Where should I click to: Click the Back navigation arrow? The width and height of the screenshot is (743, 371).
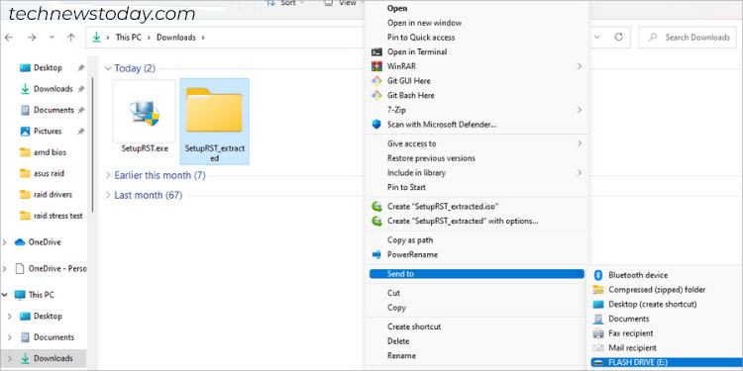tap(9, 38)
